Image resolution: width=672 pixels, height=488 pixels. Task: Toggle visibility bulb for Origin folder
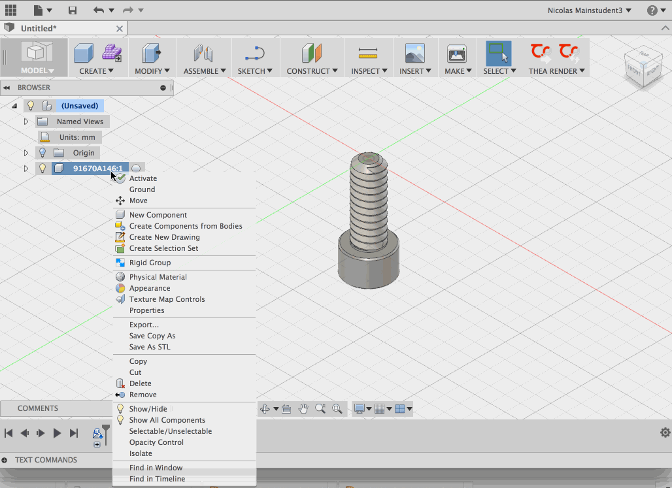(42, 152)
